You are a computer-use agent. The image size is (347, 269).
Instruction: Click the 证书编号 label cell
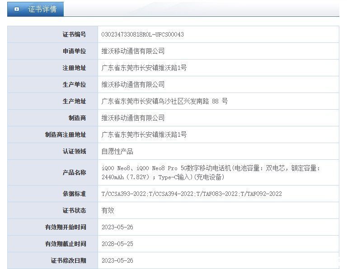point(53,34)
